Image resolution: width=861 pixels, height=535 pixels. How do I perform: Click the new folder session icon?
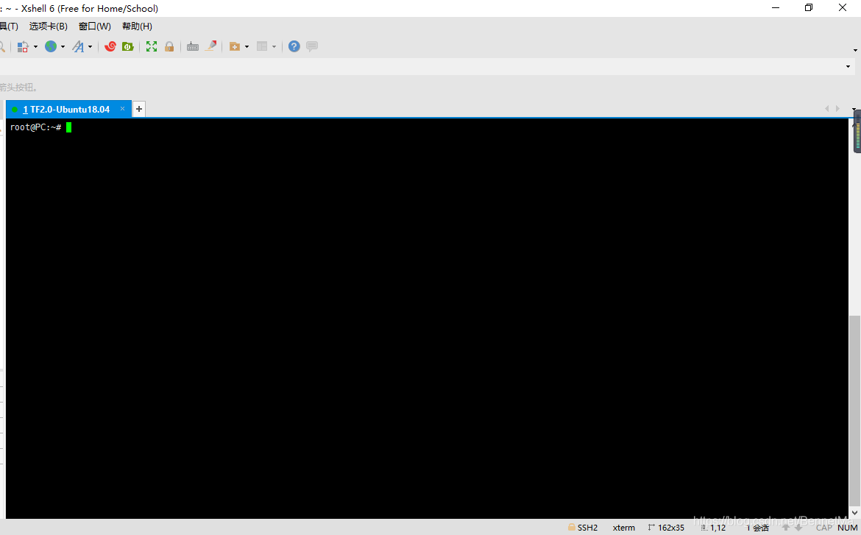[x=235, y=46]
